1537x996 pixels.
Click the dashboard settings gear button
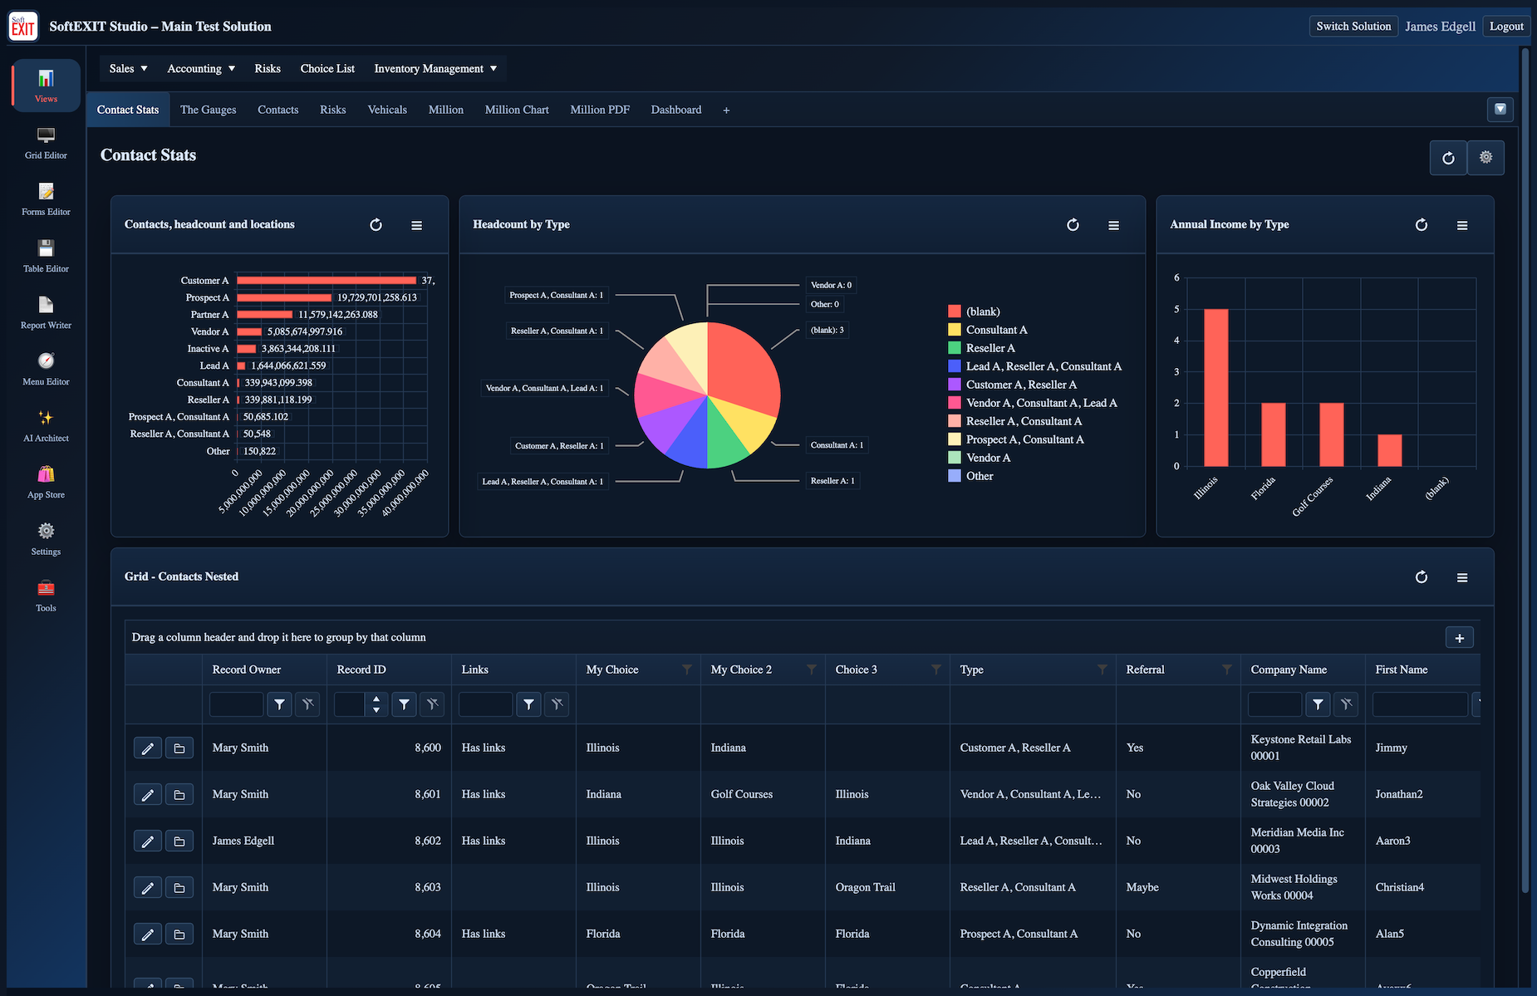(1485, 157)
